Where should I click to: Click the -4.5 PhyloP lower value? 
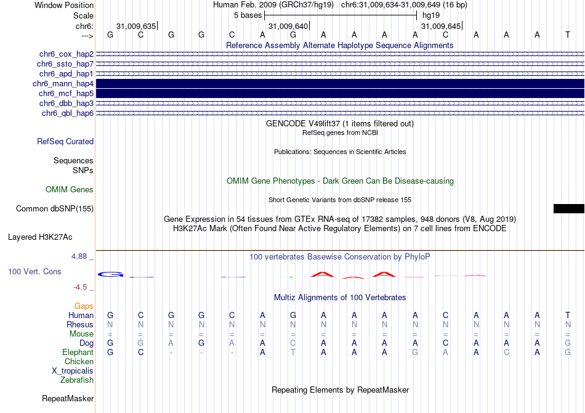tap(80, 287)
